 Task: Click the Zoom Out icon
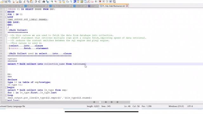point(55,2)
